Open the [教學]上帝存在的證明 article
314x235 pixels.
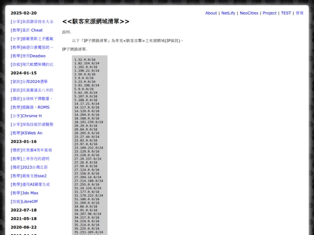(x=30, y=158)
